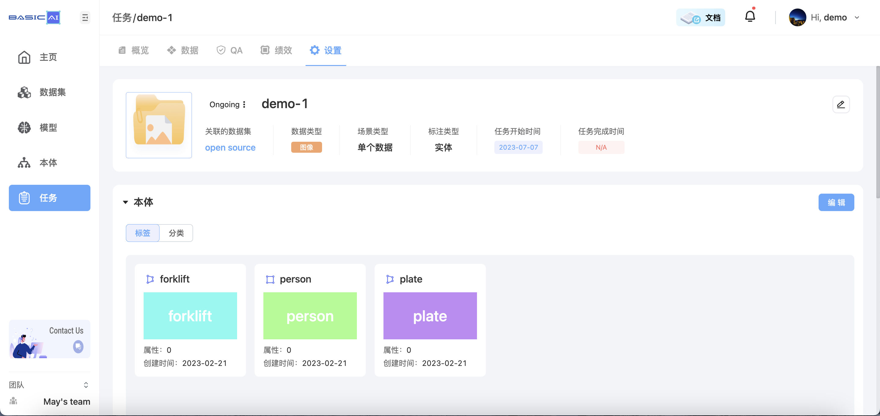Open the Home (主页) sidebar item
This screenshot has width=880, height=416.
pos(49,57)
